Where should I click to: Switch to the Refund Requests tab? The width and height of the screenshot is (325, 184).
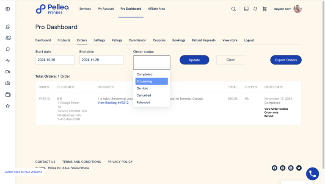click(x=204, y=40)
